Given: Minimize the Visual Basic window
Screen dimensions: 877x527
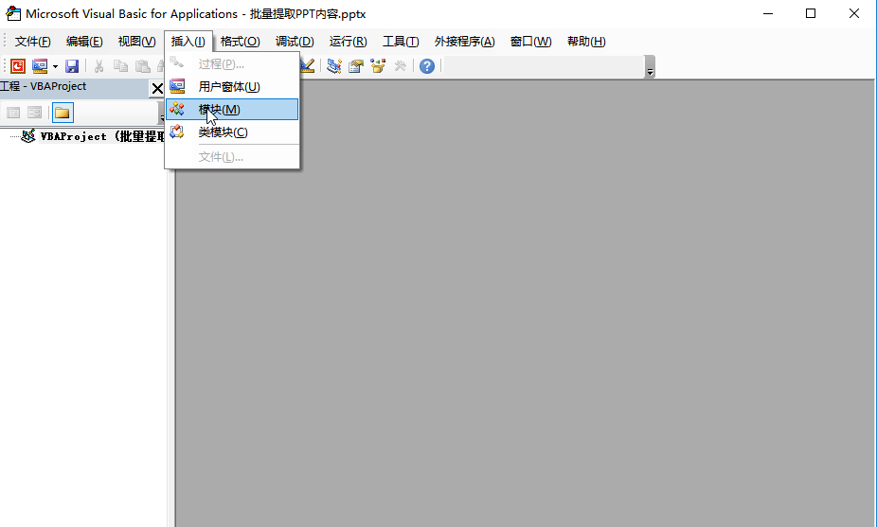Looking at the screenshot, I should point(768,13).
